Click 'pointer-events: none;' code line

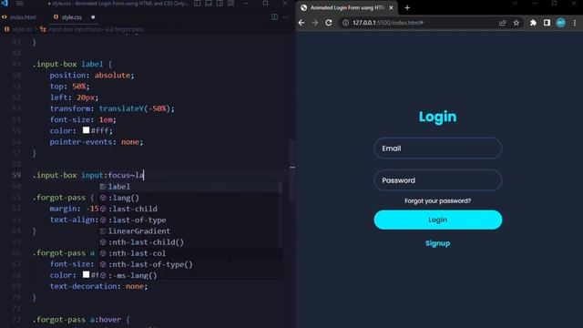tap(97, 142)
